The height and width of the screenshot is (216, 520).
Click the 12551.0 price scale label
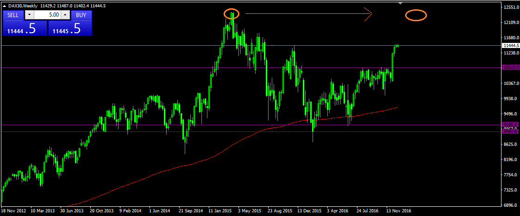coord(511,7)
